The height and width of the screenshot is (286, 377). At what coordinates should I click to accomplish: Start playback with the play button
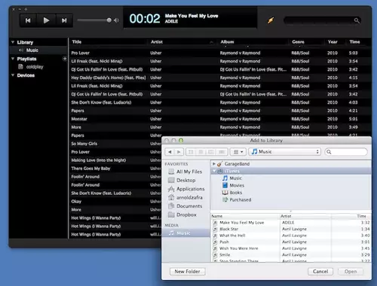pyautogui.click(x=46, y=20)
